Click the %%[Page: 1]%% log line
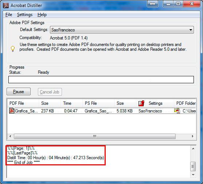Screen dimensions: 203x184 [21, 148]
